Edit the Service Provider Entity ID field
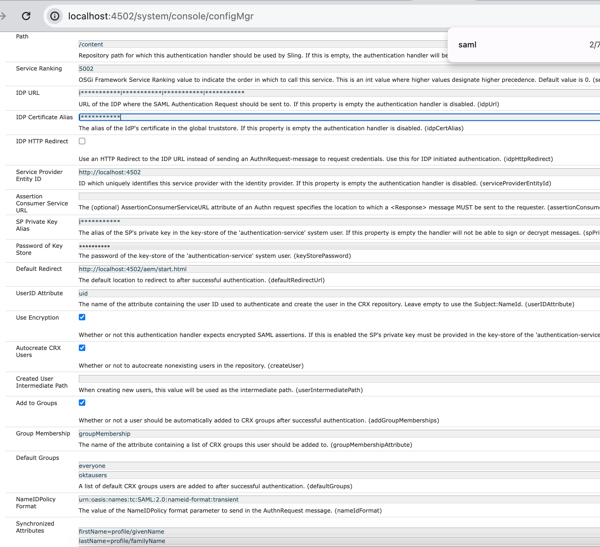 click(x=339, y=172)
